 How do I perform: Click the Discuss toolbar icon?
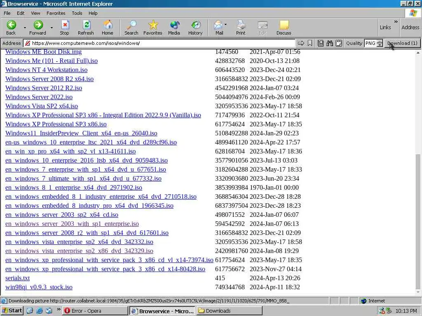[x=284, y=25]
